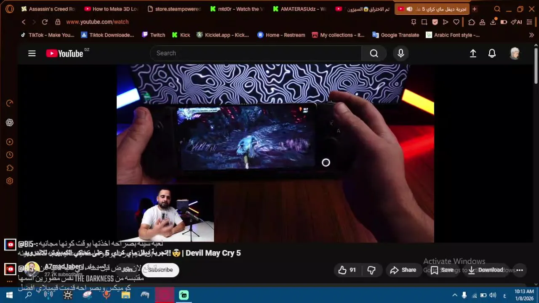Toggle the battery saver icon
The width and height of the screenshot is (539, 303).
[x=504, y=22]
